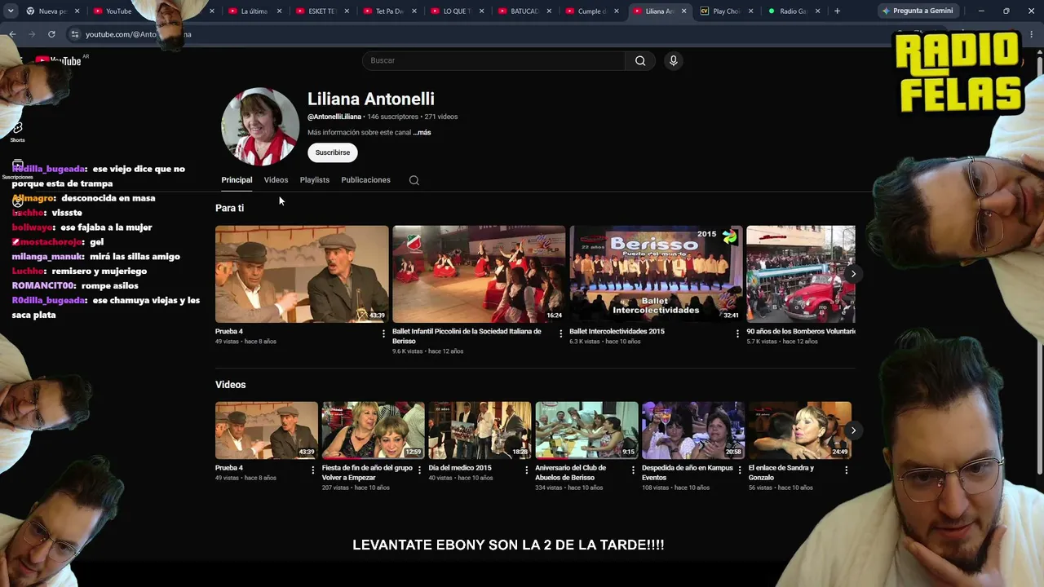Open "Ballet Intercolectividades 2015" video title

click(617, 332)
